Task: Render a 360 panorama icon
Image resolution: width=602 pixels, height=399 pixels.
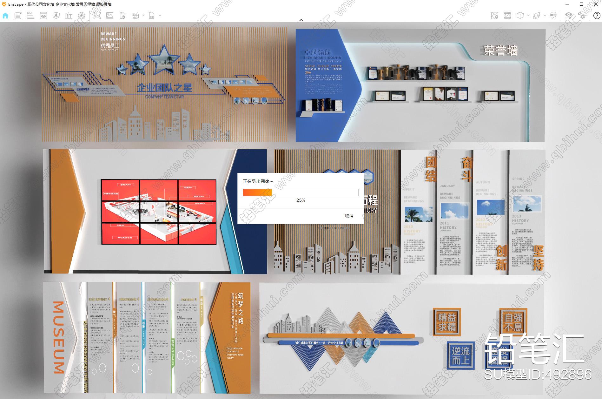Action: pos(135,15)
